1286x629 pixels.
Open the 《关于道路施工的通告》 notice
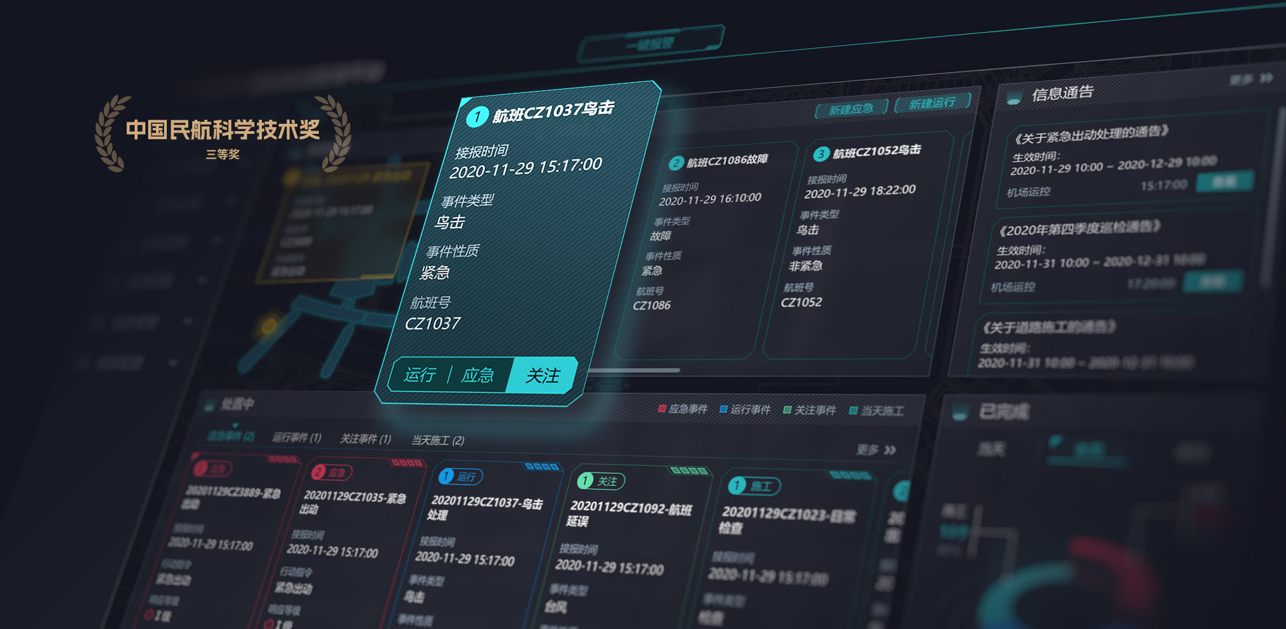tap(1048, 327)
